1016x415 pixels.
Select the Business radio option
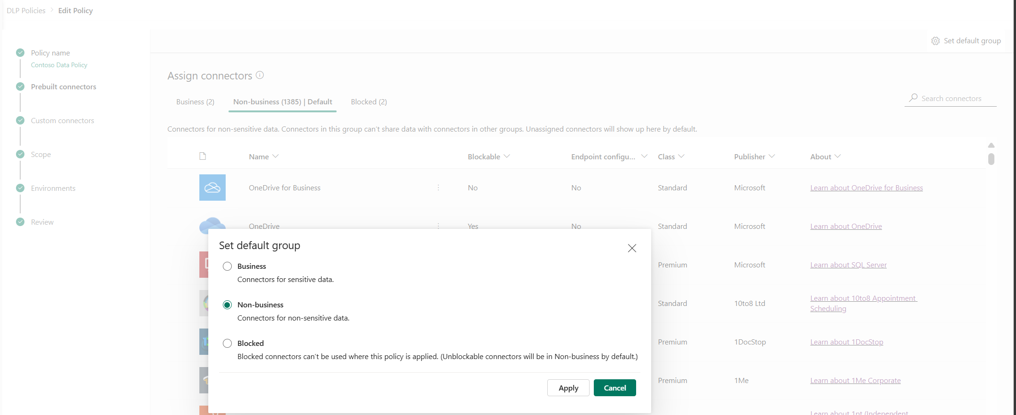(228, 266)
